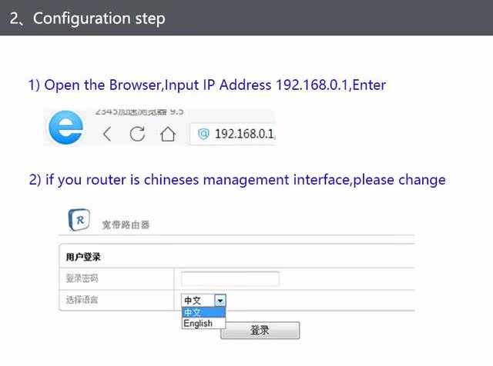Click the blue 'e' browser logo
The width and height of the screenshot is (493, 366).
(x=66, y=127)
